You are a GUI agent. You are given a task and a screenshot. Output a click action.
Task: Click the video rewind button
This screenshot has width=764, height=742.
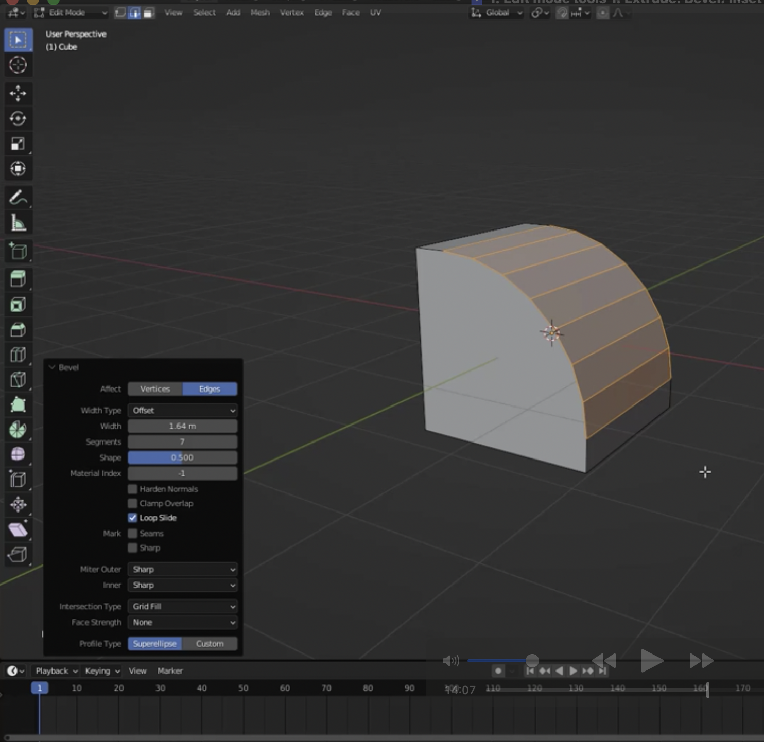pyautogui.click(x=604, y=661)
